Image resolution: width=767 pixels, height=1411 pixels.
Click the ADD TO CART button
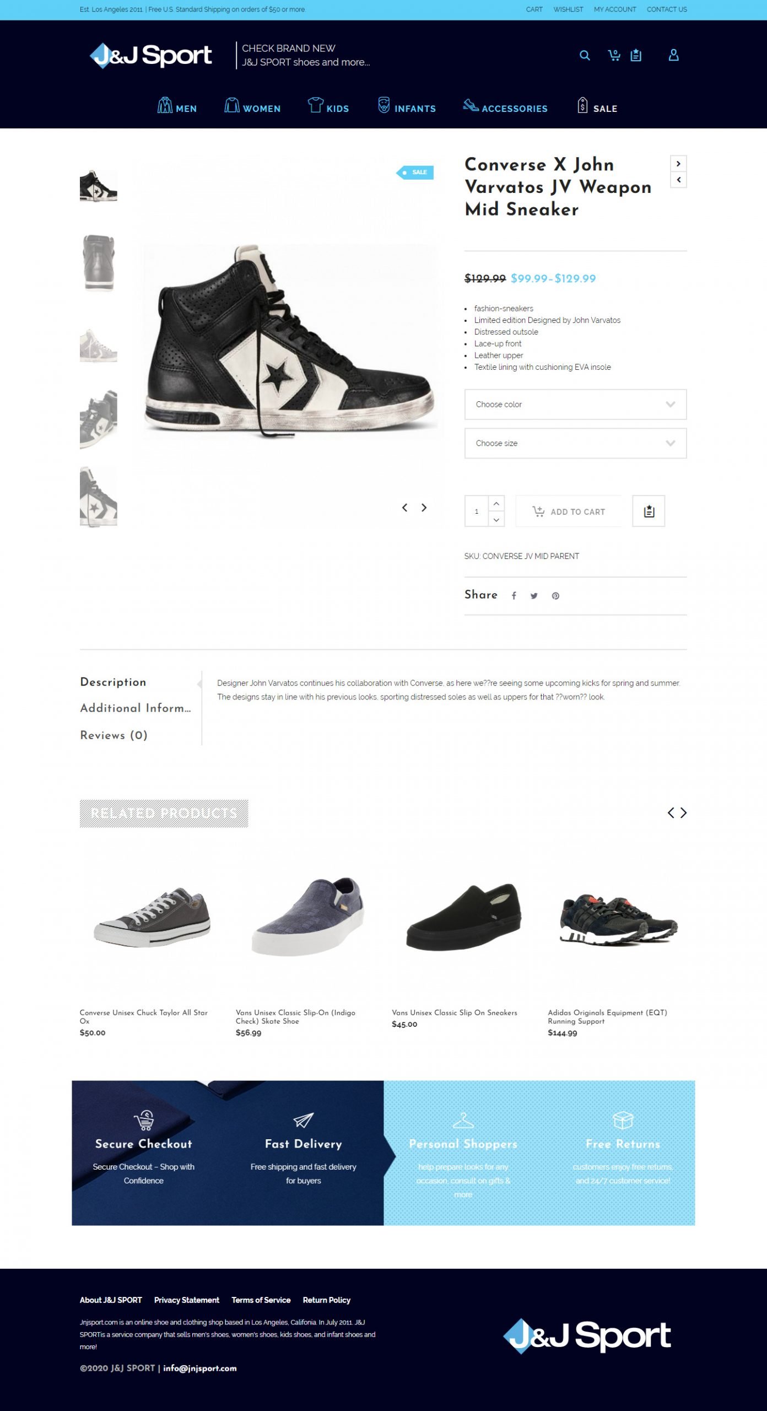pos(568,511)
